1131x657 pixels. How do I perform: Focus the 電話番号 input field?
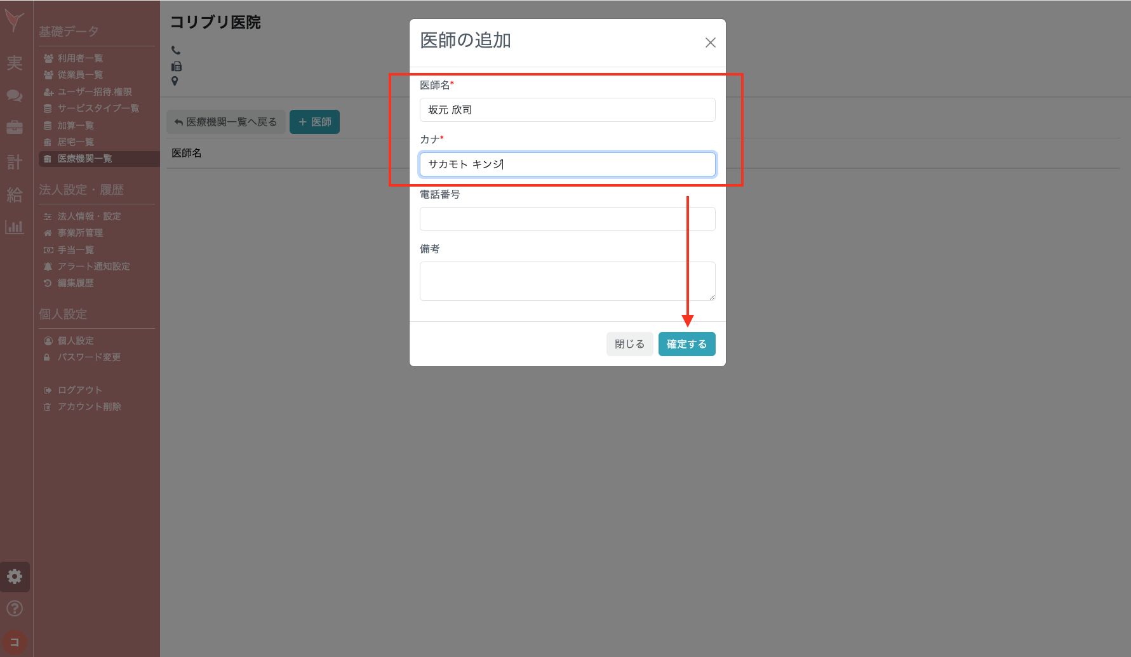click(x=567, y=219)
